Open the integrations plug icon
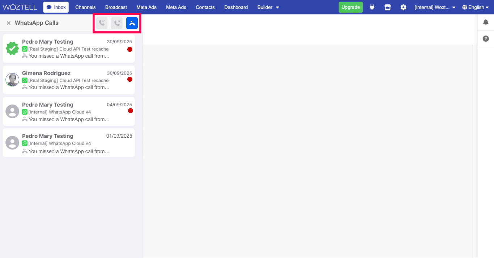This screenshot has width=494, height=258. pos(372,7)
